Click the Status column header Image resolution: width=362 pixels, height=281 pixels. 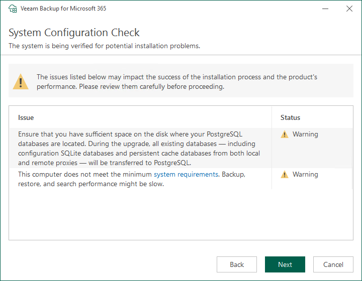(x=290, y=117)
